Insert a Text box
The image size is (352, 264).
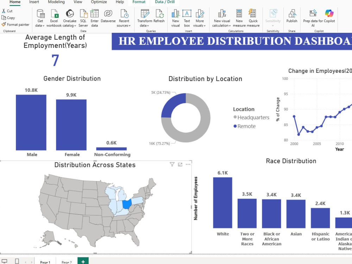point(187,18)
